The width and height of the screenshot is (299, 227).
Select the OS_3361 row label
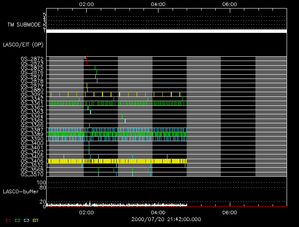[32, 103]
